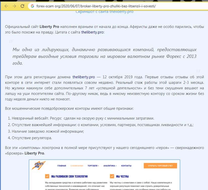Viewport: 208px width, 190px height.
Task: Click the Liberty Pro logo in the embedded screenshot
Action: coord(39,165)
